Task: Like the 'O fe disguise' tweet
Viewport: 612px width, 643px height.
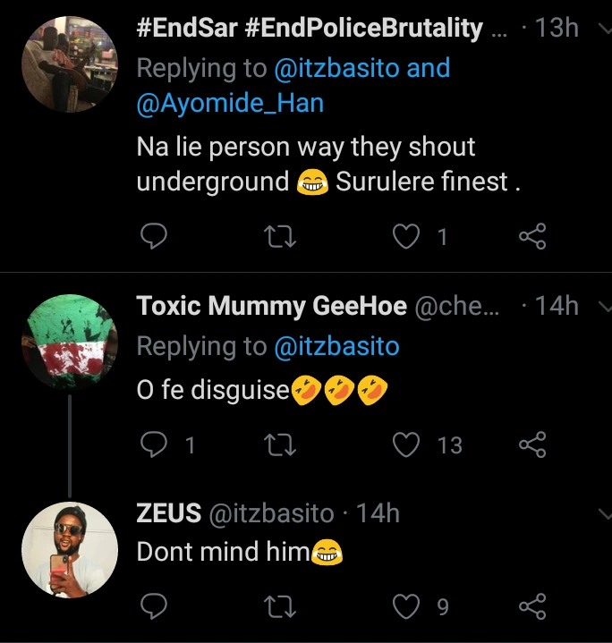Action: coord(407,444)
